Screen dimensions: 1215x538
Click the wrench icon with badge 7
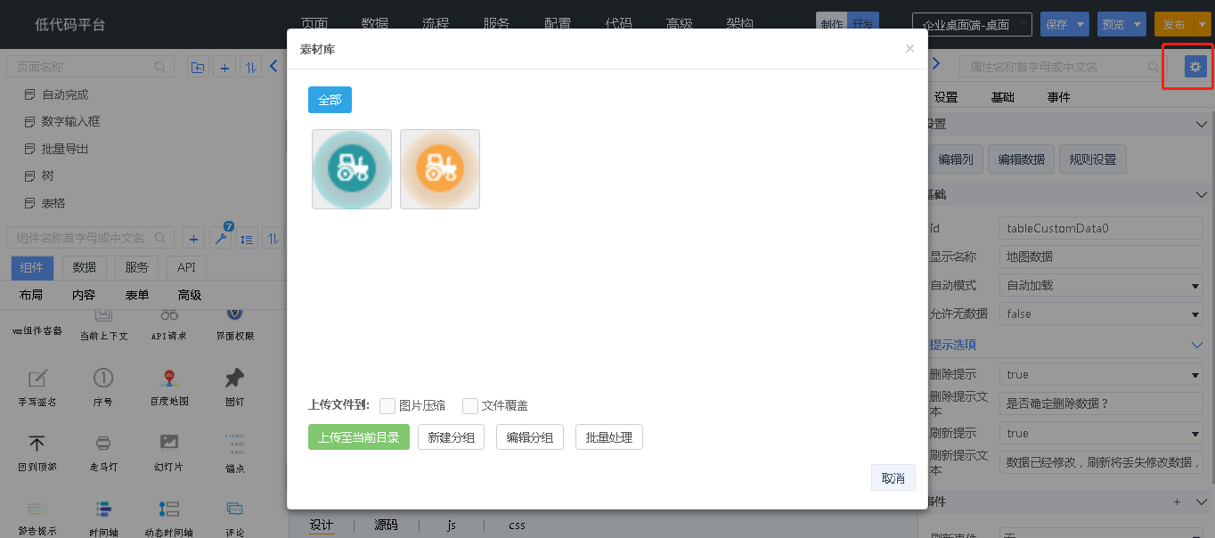click(221, 238)
